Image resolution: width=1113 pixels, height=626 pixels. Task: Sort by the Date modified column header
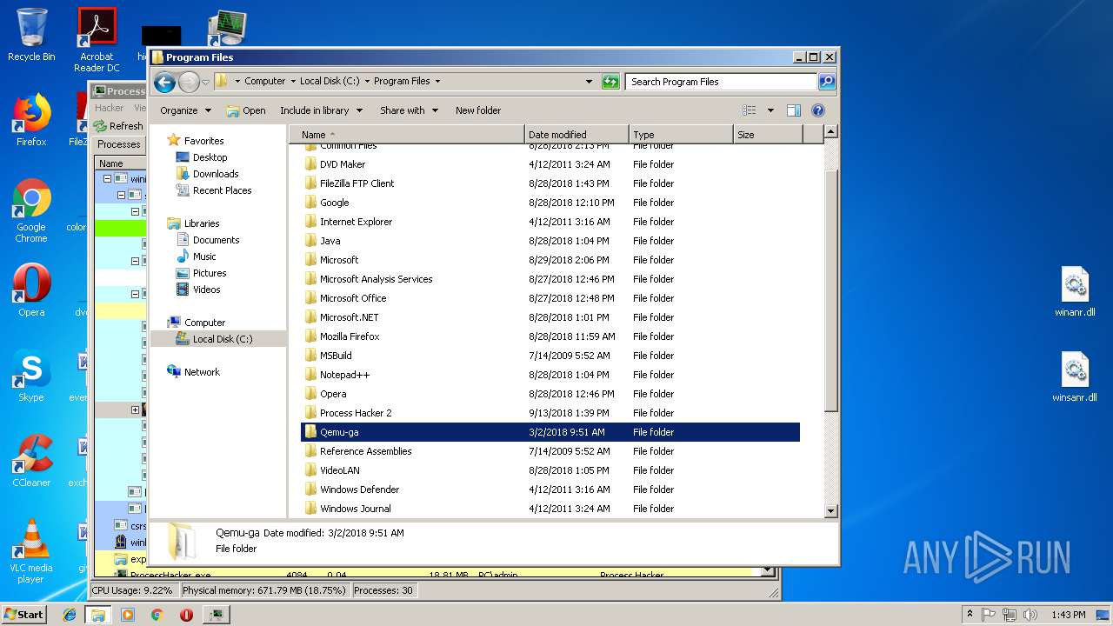click(x=576, y=135)
